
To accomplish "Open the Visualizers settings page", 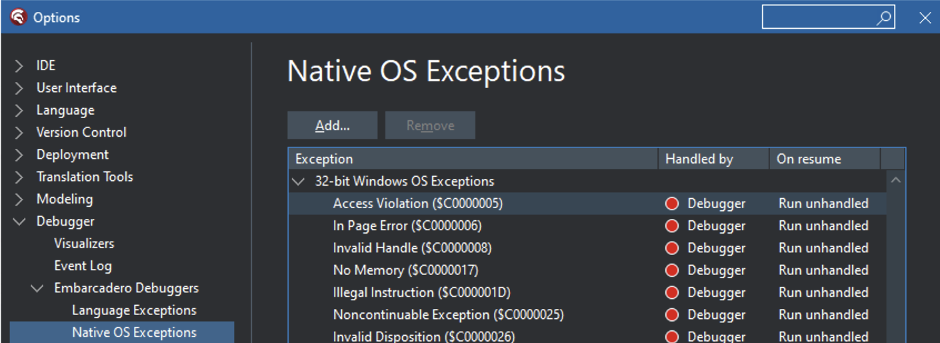I will coord(84,244).
